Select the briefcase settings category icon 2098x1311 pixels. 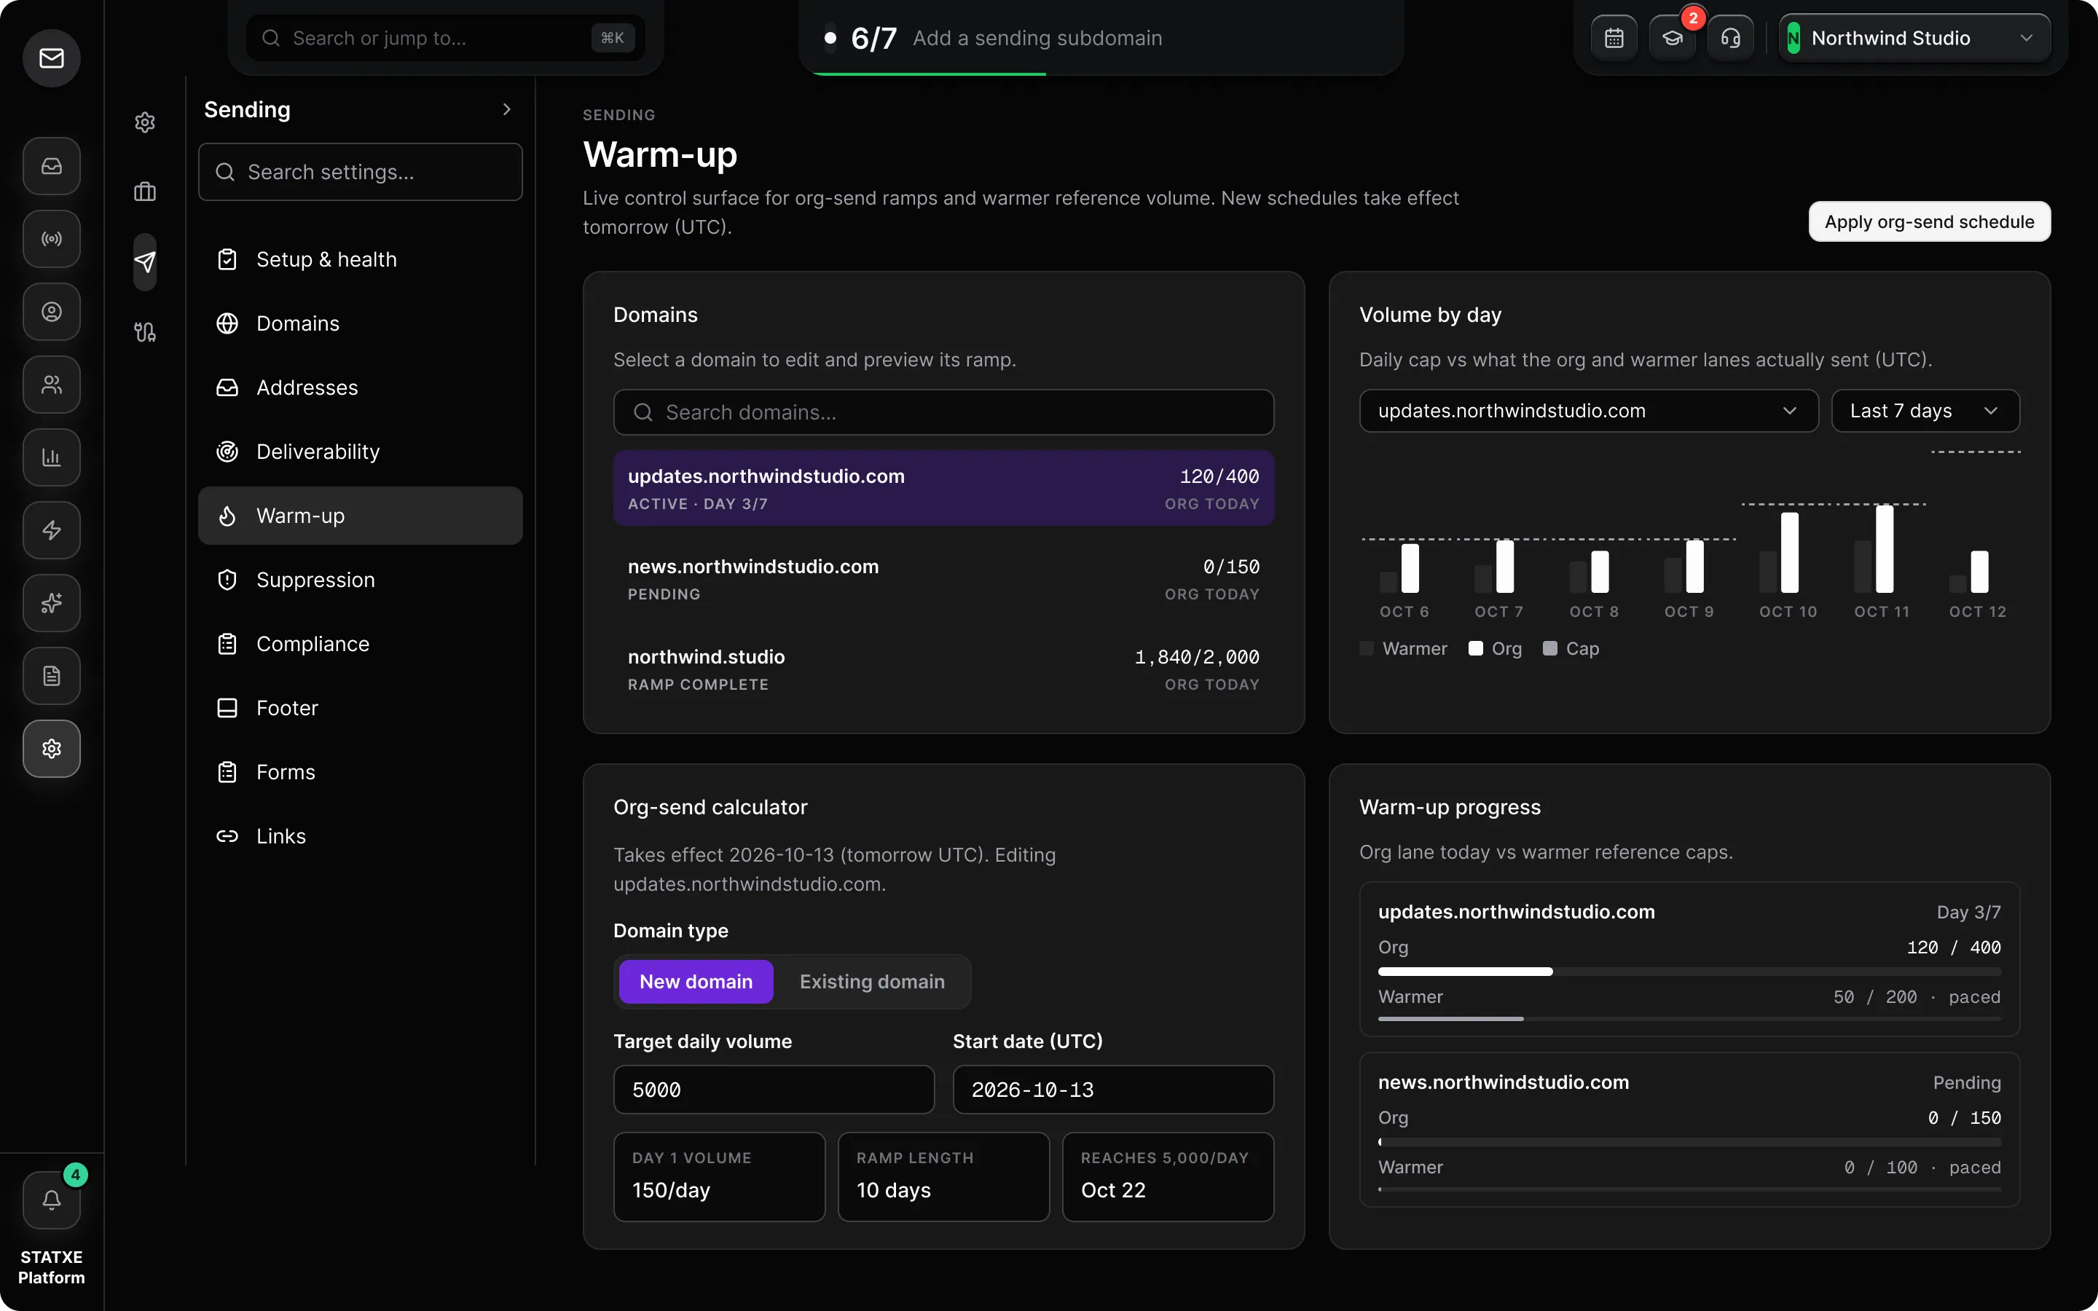tap(145, 192)
